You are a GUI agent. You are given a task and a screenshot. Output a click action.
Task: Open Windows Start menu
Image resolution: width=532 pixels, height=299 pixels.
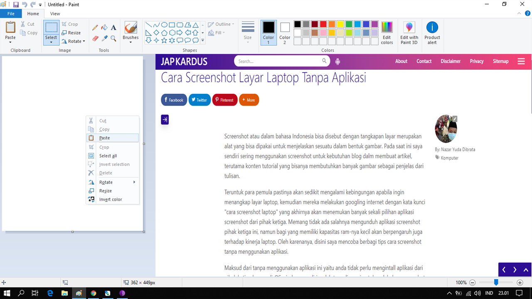(x=7, y=293)
